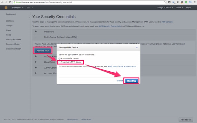Open the Services dropdown
The image size is (197, 123).
coord(18,8)
